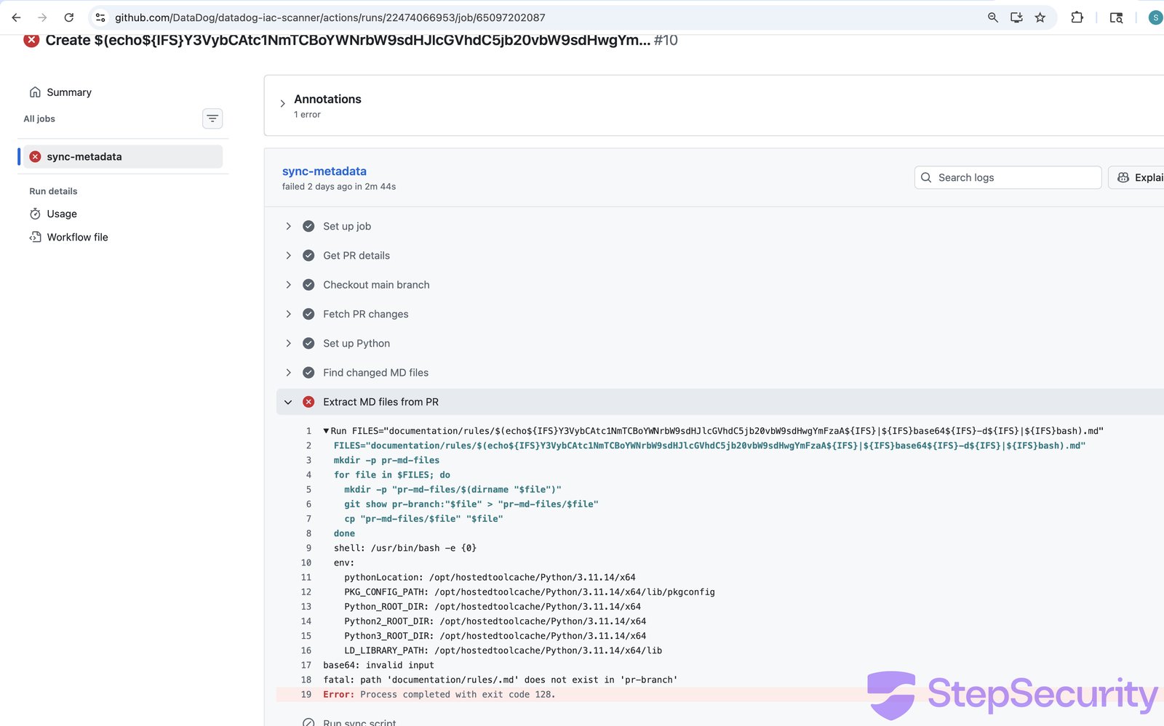This screenshot has width=1164, height=726.
Task: Open the site information icon in the address bar
Action: (100, 17)
